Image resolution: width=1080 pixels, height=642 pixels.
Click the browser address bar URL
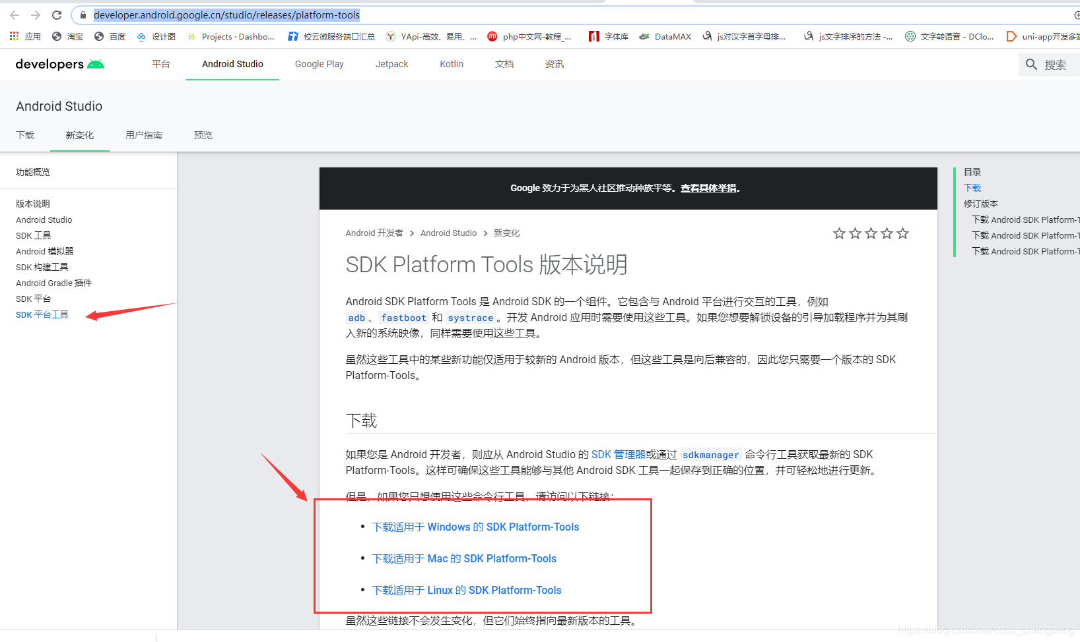click(226, 15)
